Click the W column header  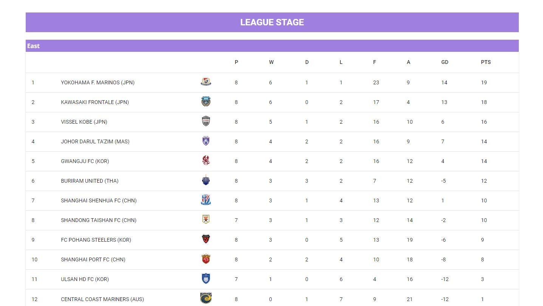point(271,62)
